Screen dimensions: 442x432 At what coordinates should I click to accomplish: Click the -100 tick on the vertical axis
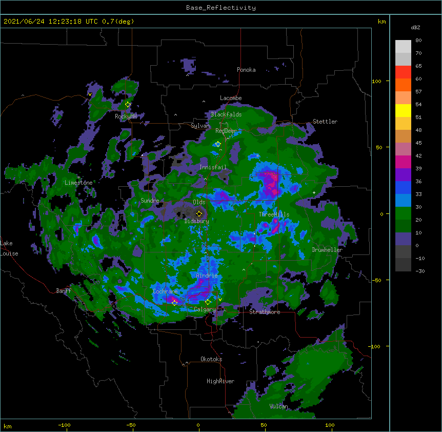pyautogui.click(x=374, y=346)
